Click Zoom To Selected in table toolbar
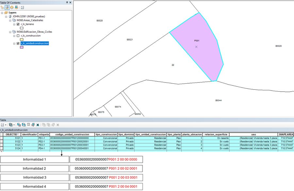294x191 pixels. tap(33, 125)
